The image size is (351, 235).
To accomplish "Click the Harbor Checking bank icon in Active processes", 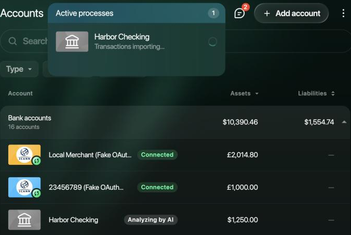I will [x=72, y=42].
